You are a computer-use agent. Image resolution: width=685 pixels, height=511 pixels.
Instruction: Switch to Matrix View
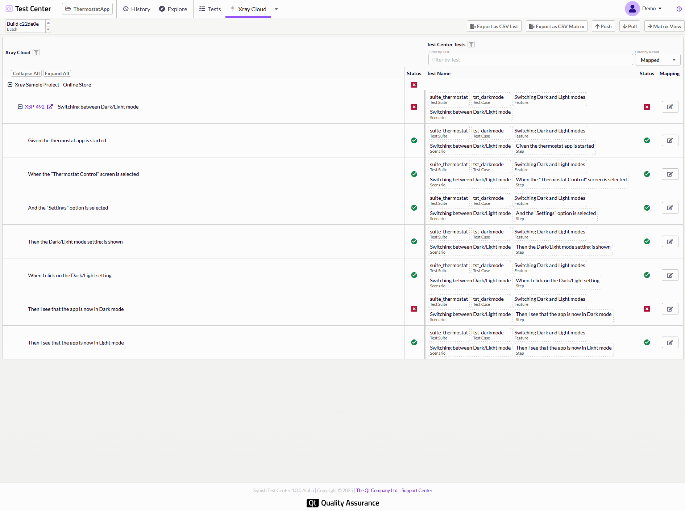(x=664, y=26)
